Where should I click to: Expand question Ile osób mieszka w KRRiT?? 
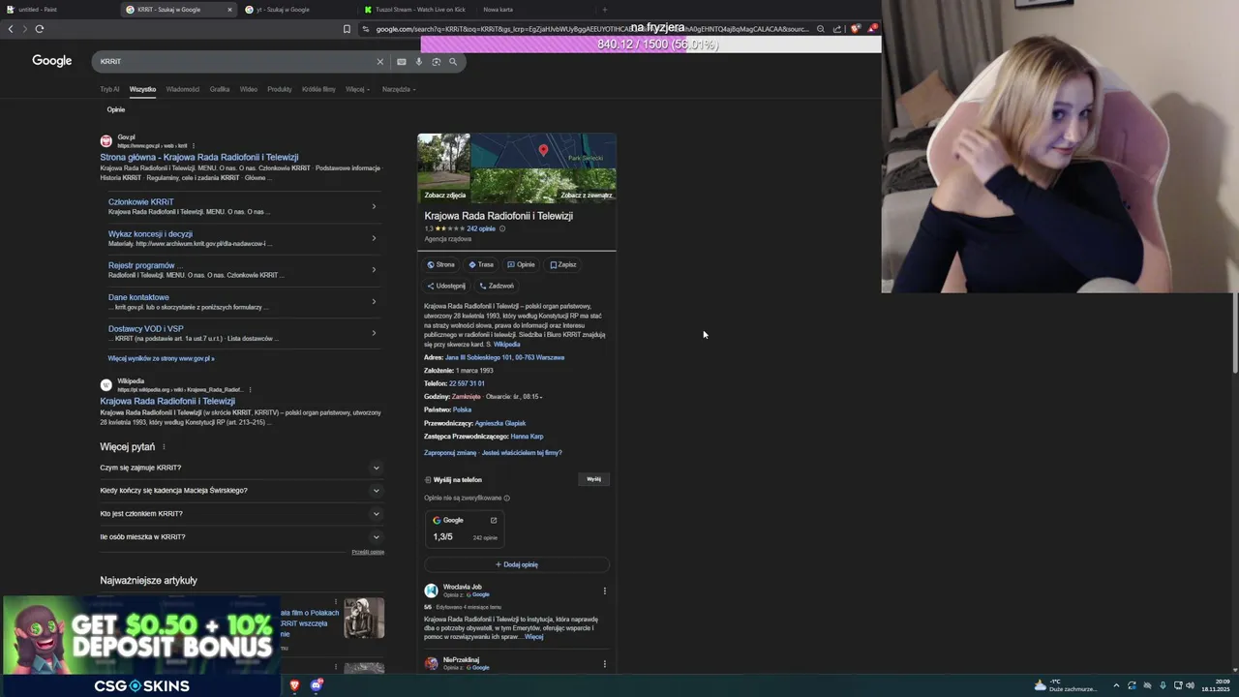click(242, 536)
